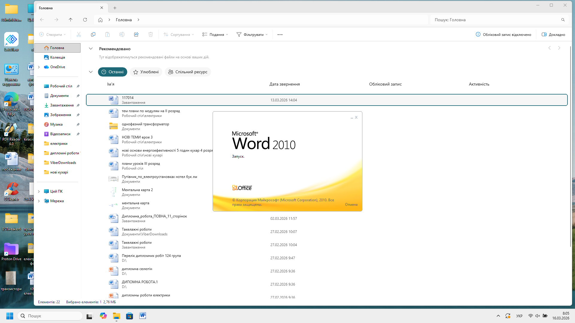Open Завантаження in the sidebar
Viewport: 575px width, 323px height.
(62, 105)
